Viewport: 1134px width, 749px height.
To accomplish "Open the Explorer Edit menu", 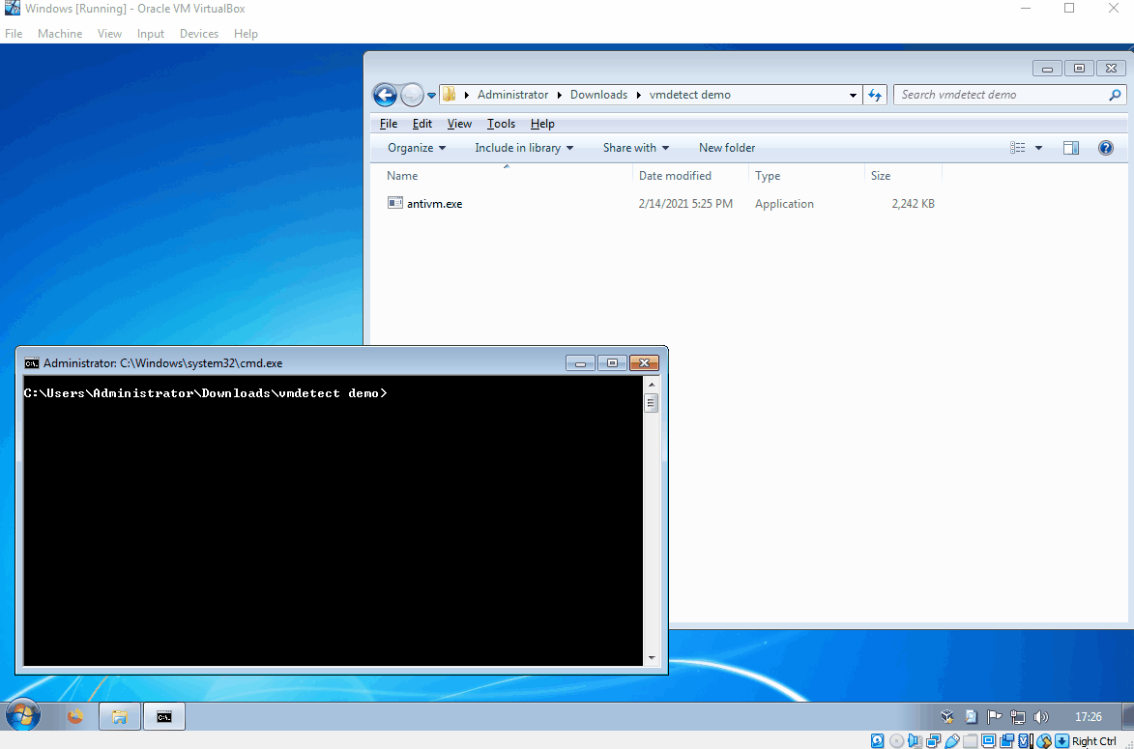I will [422, 124].
